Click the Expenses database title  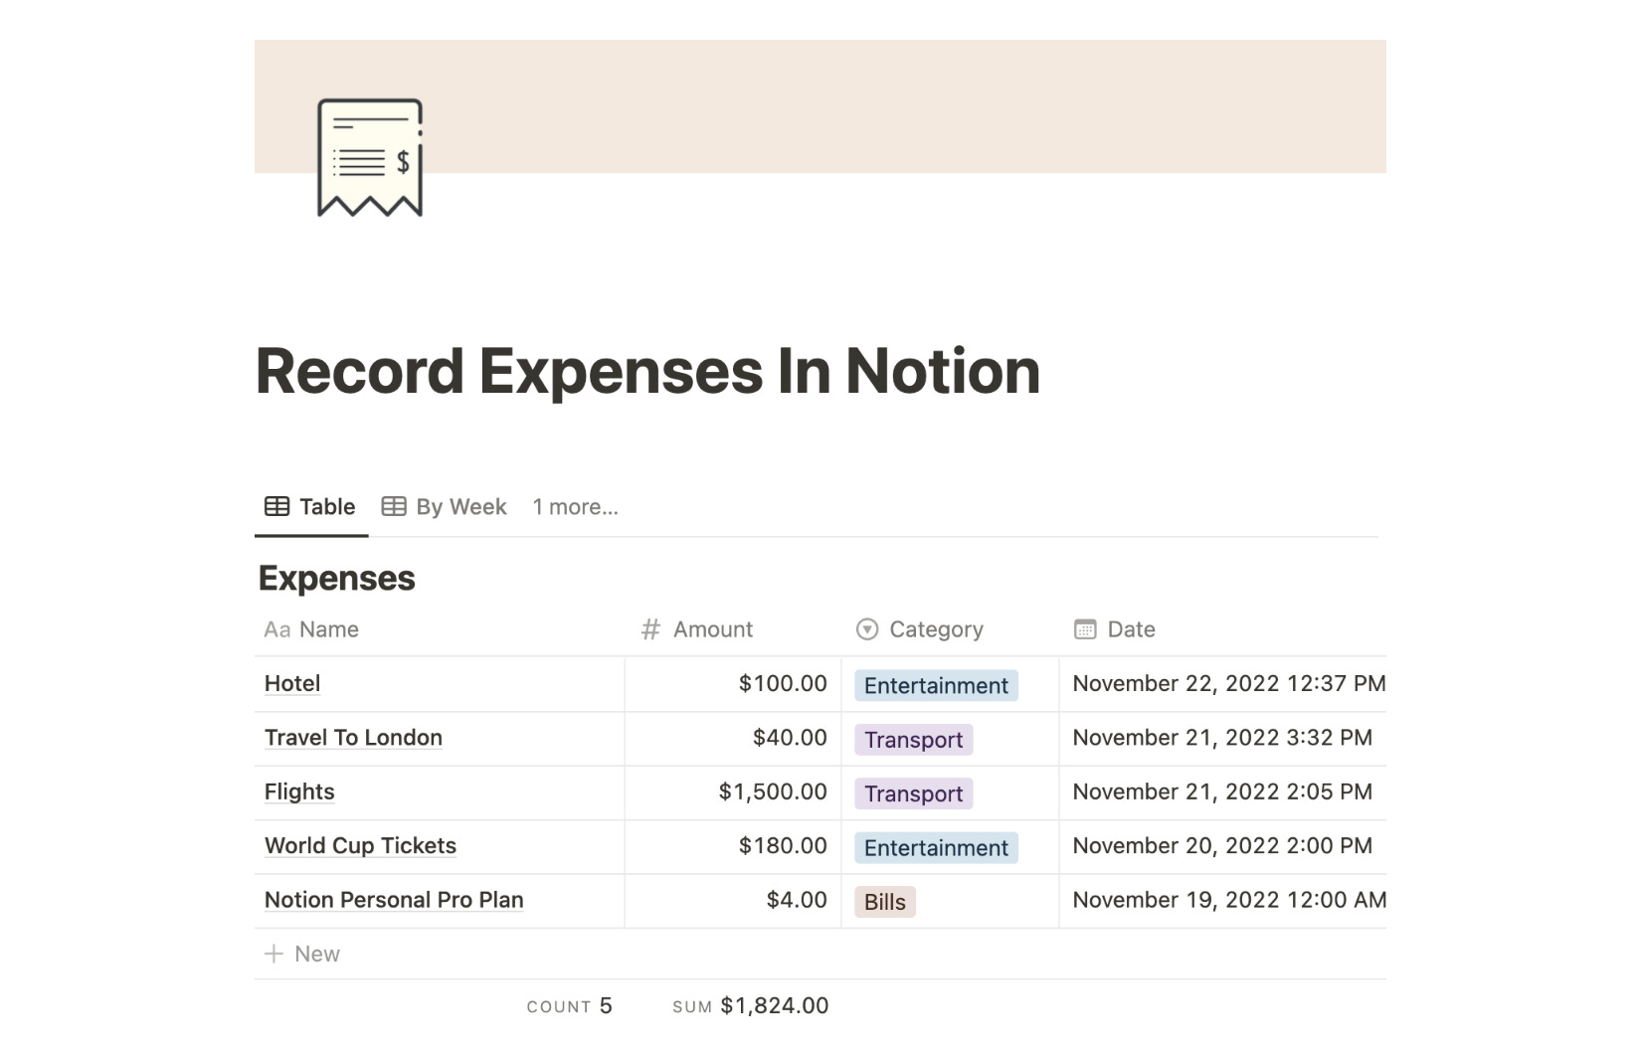(337, 579)
